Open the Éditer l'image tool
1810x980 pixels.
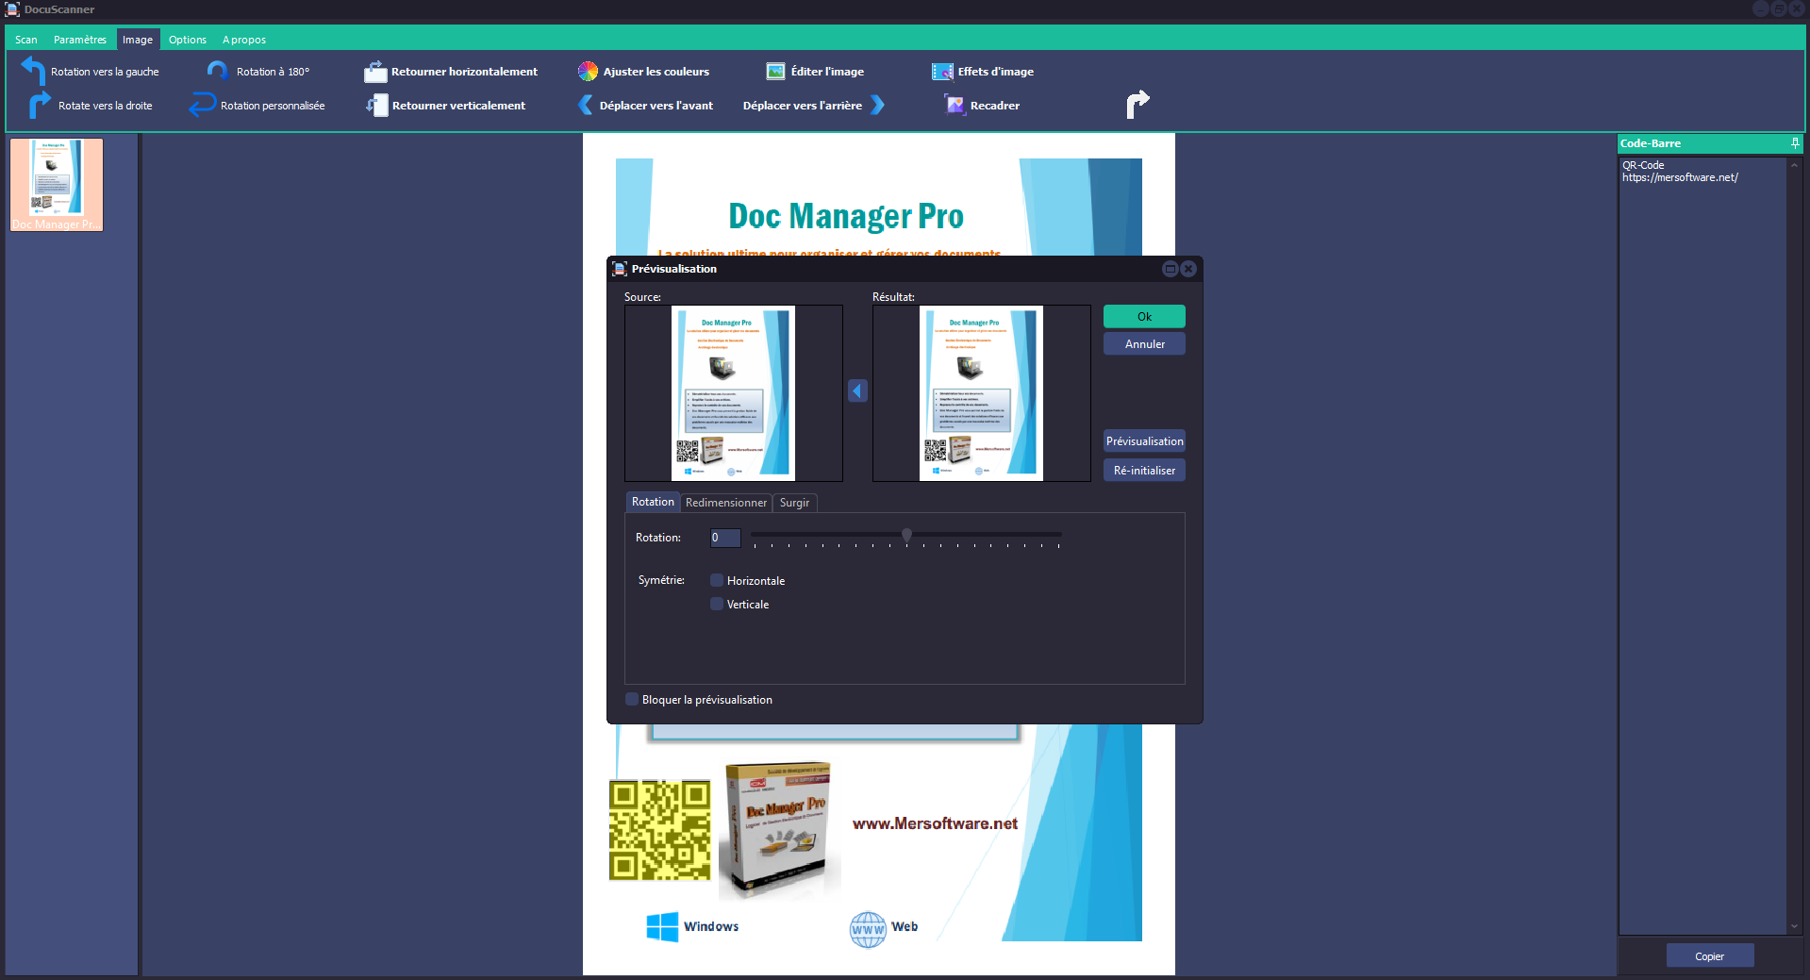(x=775, y=72)
